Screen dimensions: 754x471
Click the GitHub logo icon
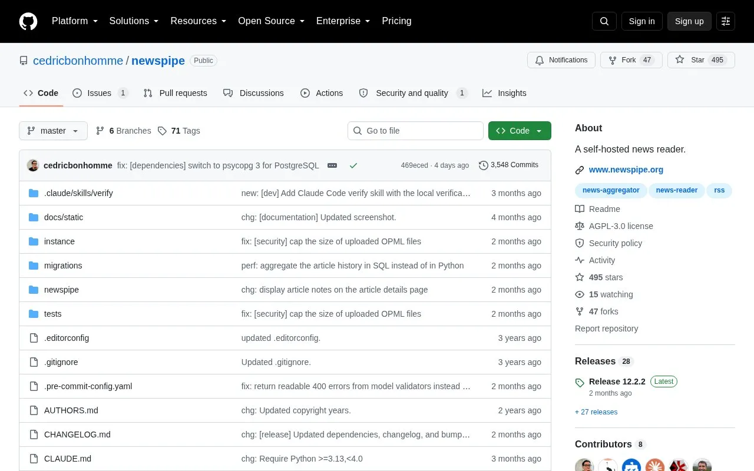pos(28,21)
